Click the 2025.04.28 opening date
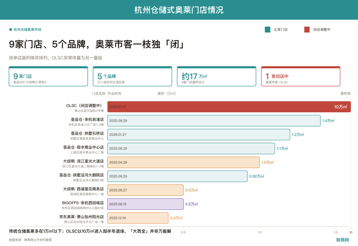Image resolution: width=358 pixels, height=246 pixels. point(118,162)
